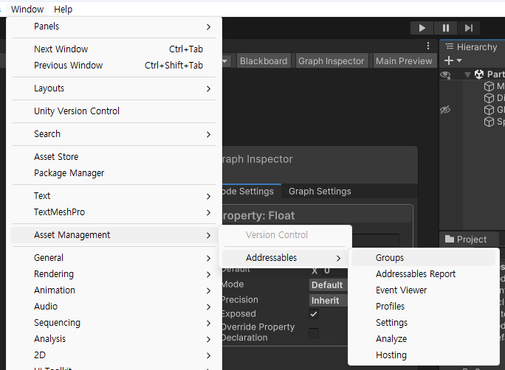
Task: Expand the General submenu
Action: [x=114, y=258]
